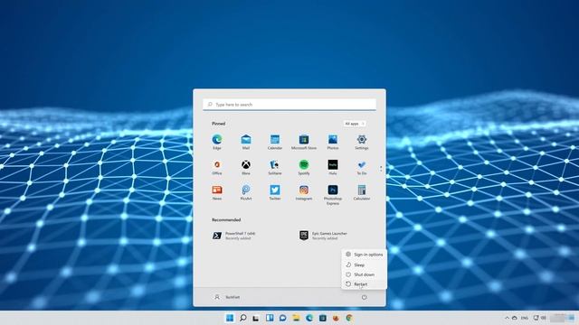This screenshot has width=579, height=325.
Task: Click pinned apps page scroll dots
Action: [381, 169]
